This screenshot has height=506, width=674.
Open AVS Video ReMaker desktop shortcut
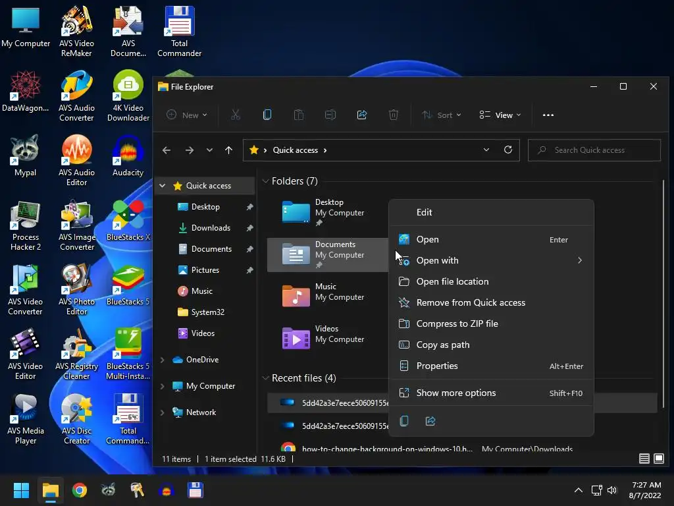click(x=76, y=32)
